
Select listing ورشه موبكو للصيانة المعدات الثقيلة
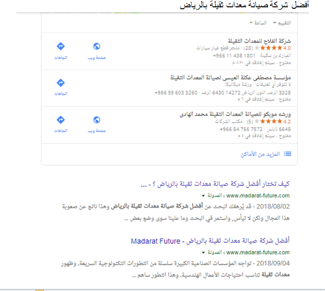235,114
